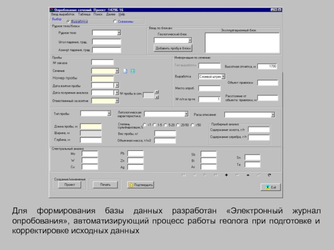
Task: Increase № пробы в сеч. with up stepper
Action: [157, 92]
